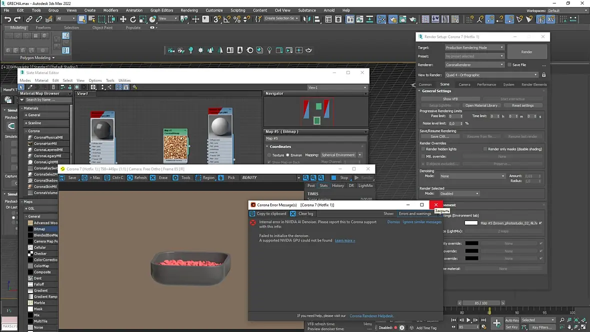This screenshot has width=590, height=332.
Task: Open the Denoising Mode dropdown
Action: pos(472,176)
